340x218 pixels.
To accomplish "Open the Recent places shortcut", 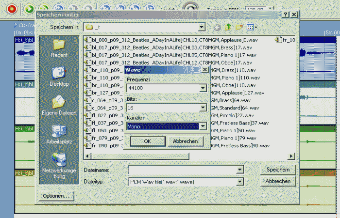I will click(59, 47).
